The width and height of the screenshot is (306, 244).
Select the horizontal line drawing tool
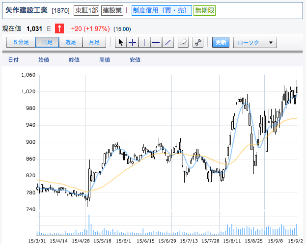click(x=156, y=42)
